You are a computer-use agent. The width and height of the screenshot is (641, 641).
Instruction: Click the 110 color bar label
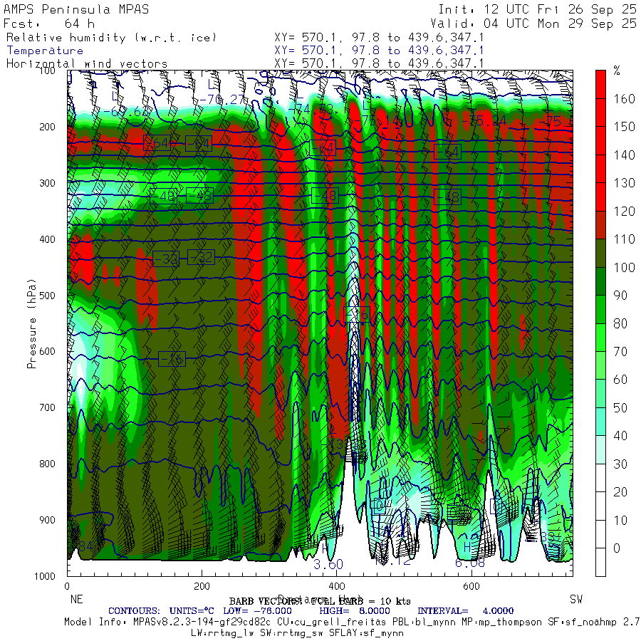pyautogui.click(x=624, y=239)
